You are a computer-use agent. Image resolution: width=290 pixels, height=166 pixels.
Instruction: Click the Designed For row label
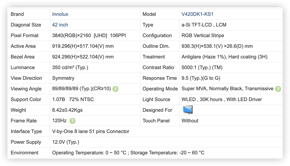[x=157, y=110]
